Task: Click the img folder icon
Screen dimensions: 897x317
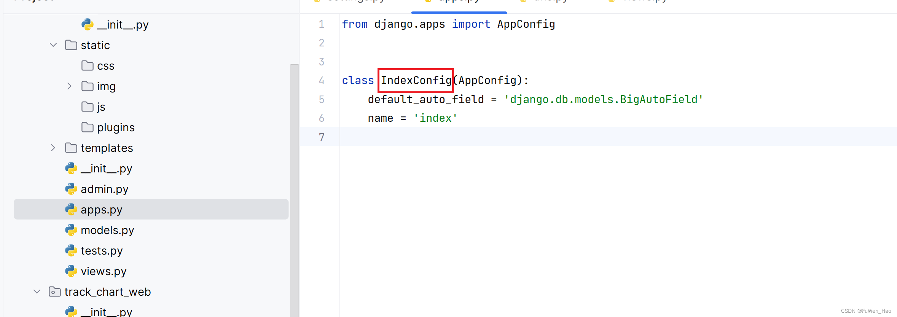Action: (x=88, y=86)
